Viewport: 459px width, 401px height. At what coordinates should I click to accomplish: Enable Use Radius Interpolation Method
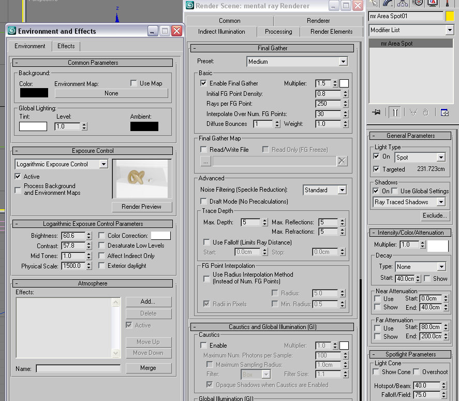coord(206,279)
